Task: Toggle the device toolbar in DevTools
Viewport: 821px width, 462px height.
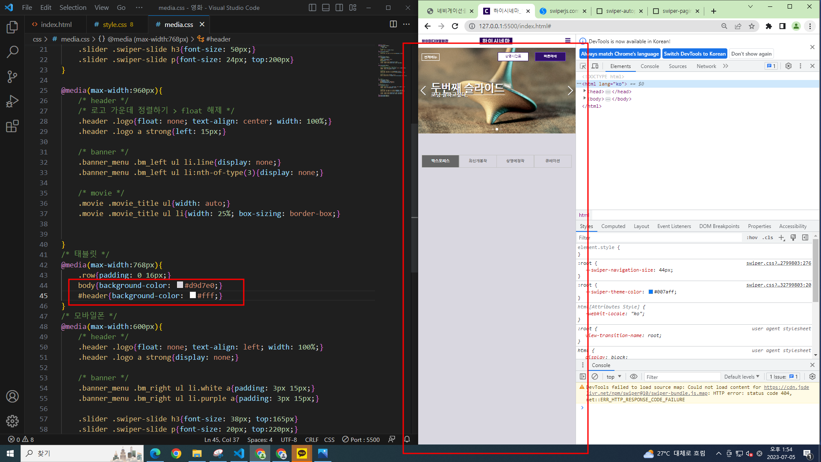Action: (x=595, y=66)
